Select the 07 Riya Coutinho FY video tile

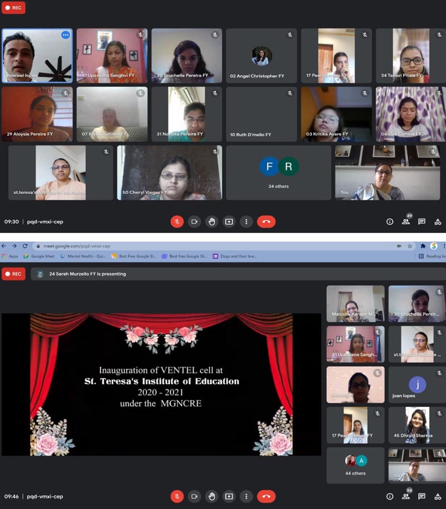[x=112, y=114]
